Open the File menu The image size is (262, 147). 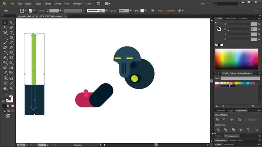pos(12,4)
